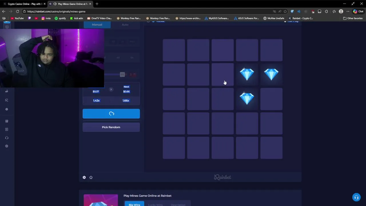The image size is (366, 206).
Task: Click the Play Mines Game Online heading
Action: click(x=148, y=196)
